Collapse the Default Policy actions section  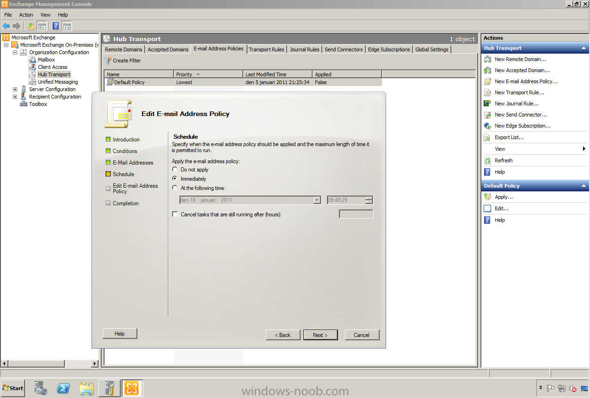coord(584,186)
